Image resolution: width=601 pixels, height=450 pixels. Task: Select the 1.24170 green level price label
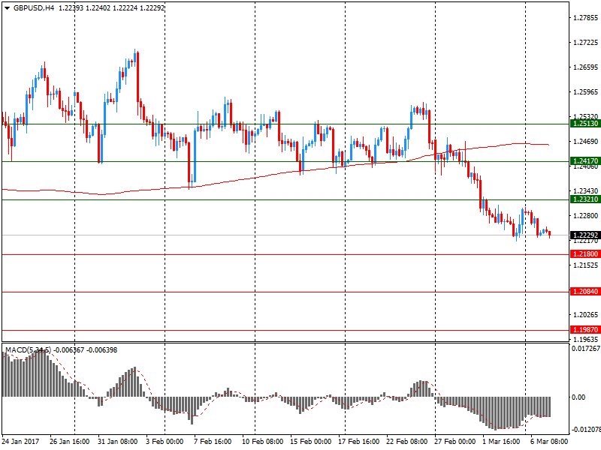(585, 160)
